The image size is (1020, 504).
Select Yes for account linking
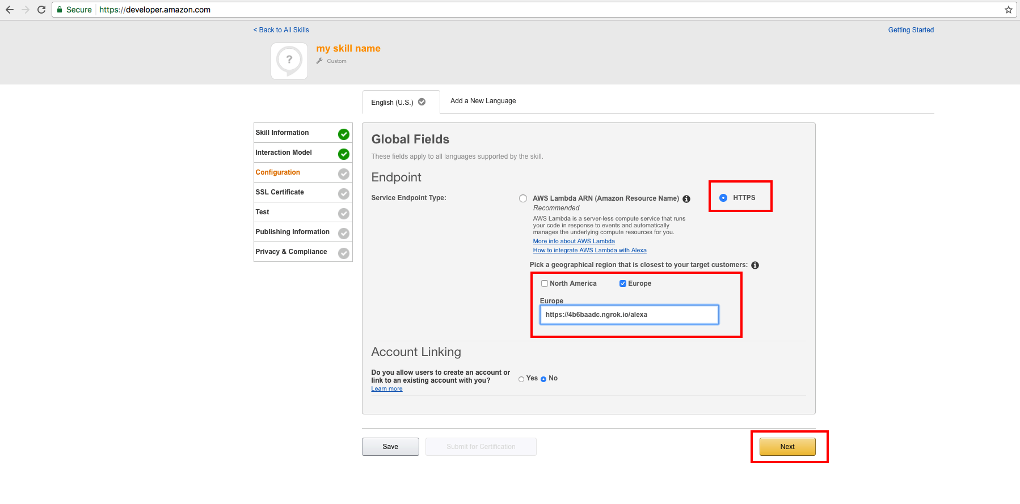click(x=521, y=379)
